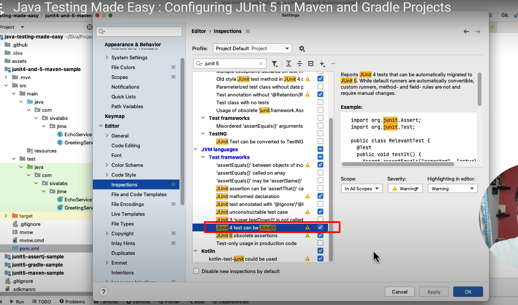Collapse the JVM languages group
The width and height of the screenshot is (518, 305).
pos(195,149)
